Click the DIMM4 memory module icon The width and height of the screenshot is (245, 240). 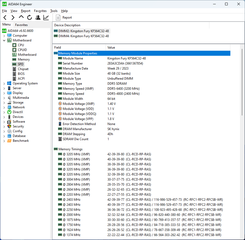click(x=56, y=36)
